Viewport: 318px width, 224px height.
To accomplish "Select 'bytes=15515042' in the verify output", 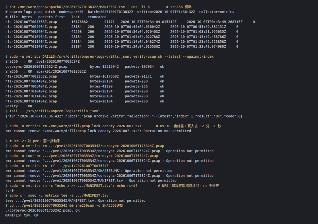I will (x=104, y=66).
